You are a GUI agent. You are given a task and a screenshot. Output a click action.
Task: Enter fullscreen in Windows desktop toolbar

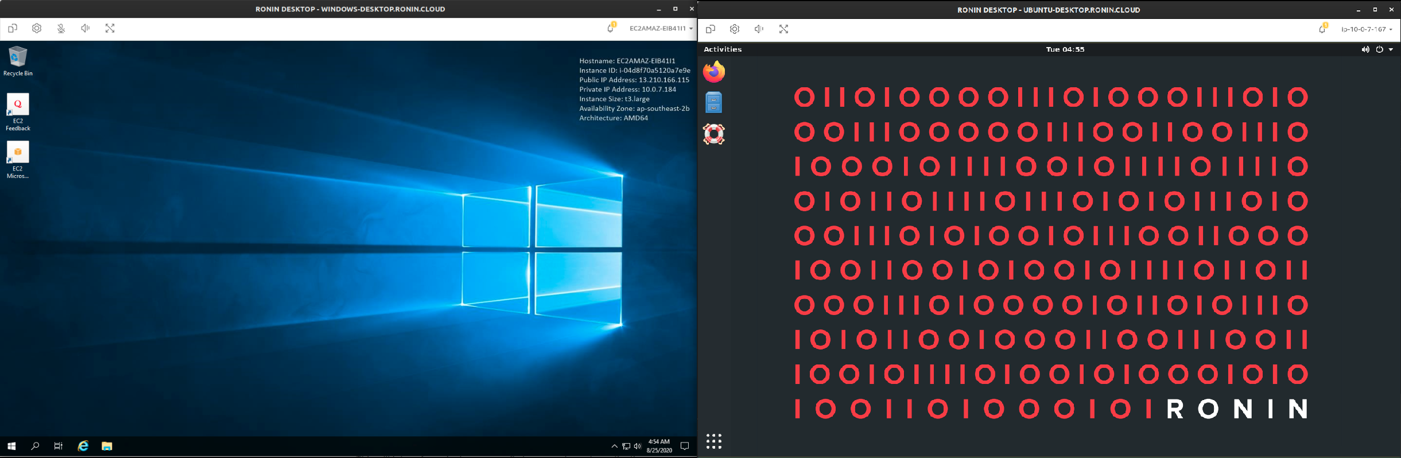point(110,28)
